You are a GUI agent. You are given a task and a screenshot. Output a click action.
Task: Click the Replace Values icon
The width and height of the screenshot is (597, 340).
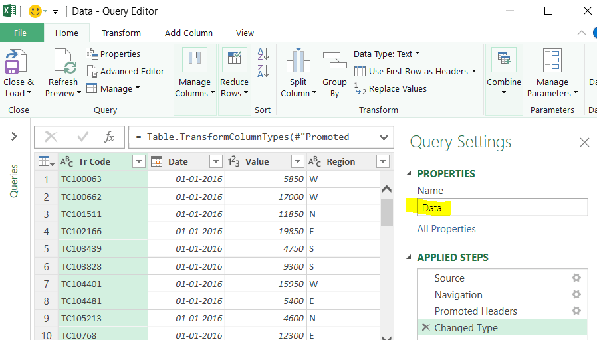360,88
